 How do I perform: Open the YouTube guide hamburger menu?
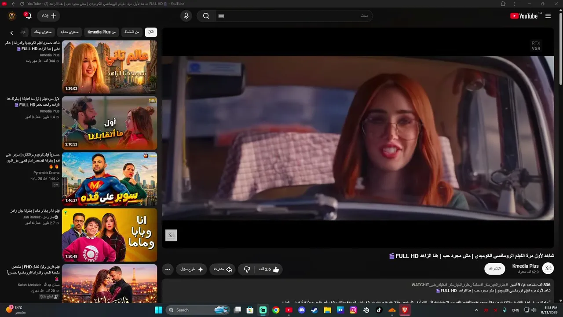pos(548,16)
